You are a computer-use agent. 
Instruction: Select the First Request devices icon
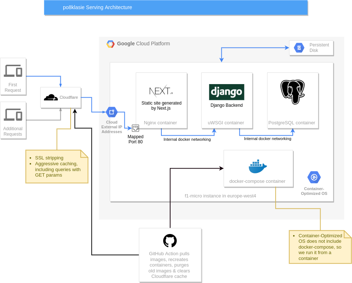click(x=13, y=71)
